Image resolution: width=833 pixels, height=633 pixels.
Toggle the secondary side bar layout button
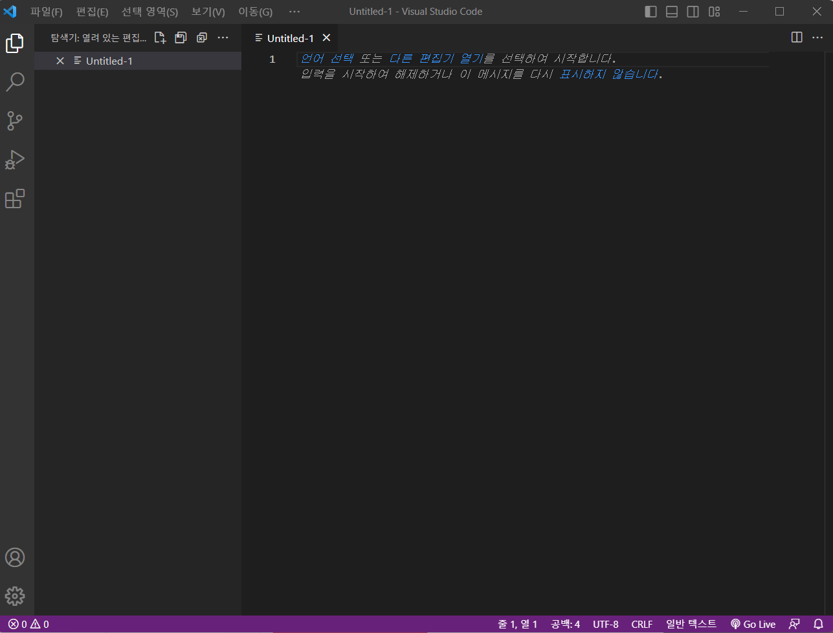click(x=693, y=12)
